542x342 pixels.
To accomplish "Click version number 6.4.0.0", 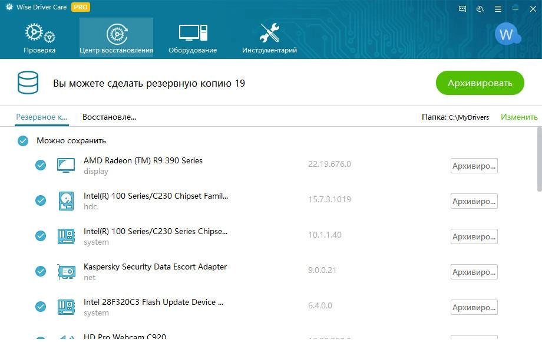I will pyautogui.click(x=320, y=305).
